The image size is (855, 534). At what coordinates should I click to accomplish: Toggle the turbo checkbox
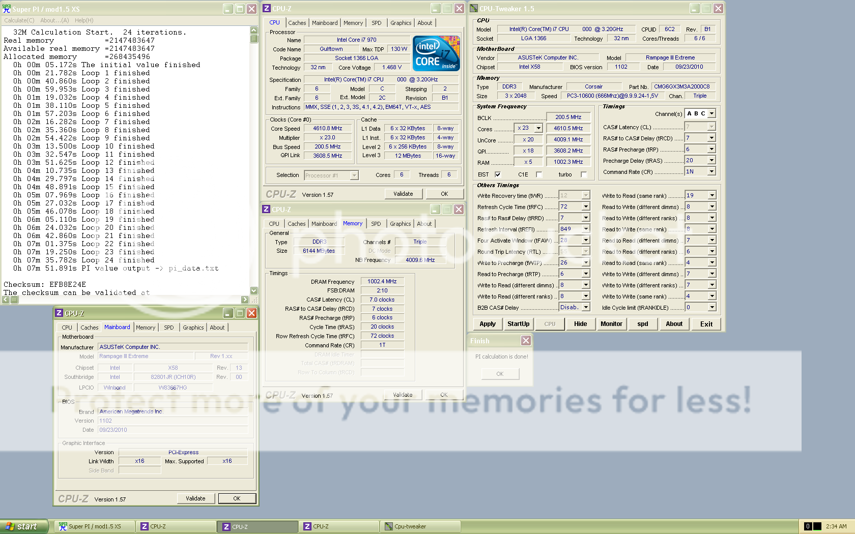584,174
